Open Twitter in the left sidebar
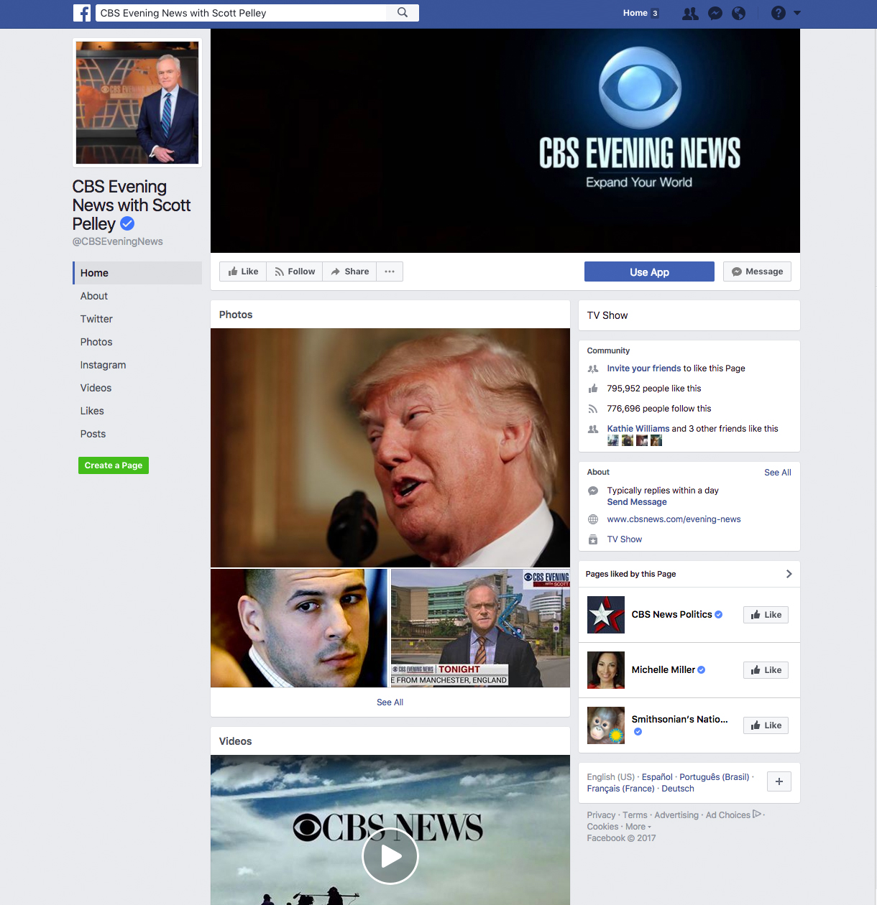Screen dimensions: 877x905 pos(96,319)
